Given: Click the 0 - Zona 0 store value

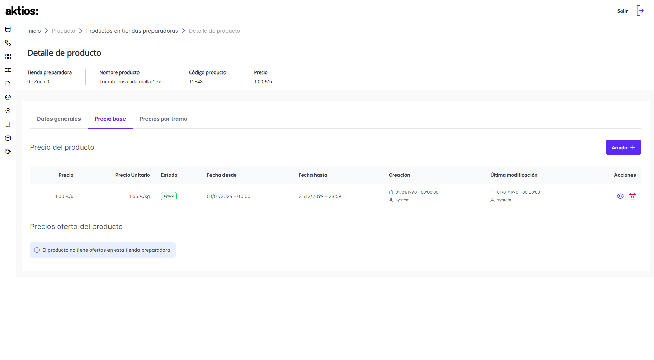Looking at the screenshot, I should pyautogui.click(x=38, y=82).
